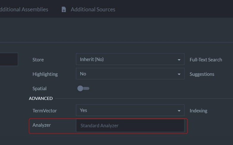Image resolution: width=233 pixels, height=145 pixels.
Task: Click the Full-Text Search label
Action: click(x=206, y=60)
